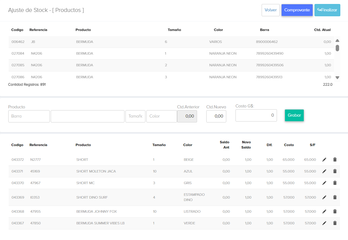348x240 pixels.
Task: Click the product name input field
Action: tap(87, 116)
